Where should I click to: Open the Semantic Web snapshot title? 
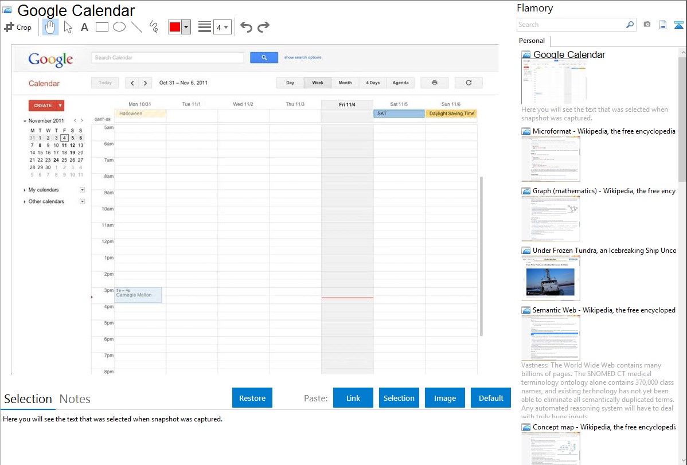604,310
